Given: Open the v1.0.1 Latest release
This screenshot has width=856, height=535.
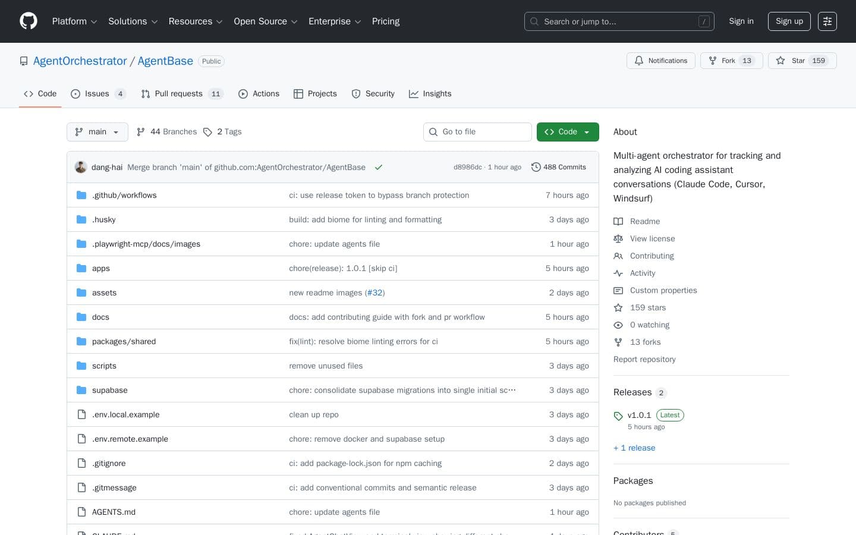Looking at the screenshot, I should coord(639,415).
